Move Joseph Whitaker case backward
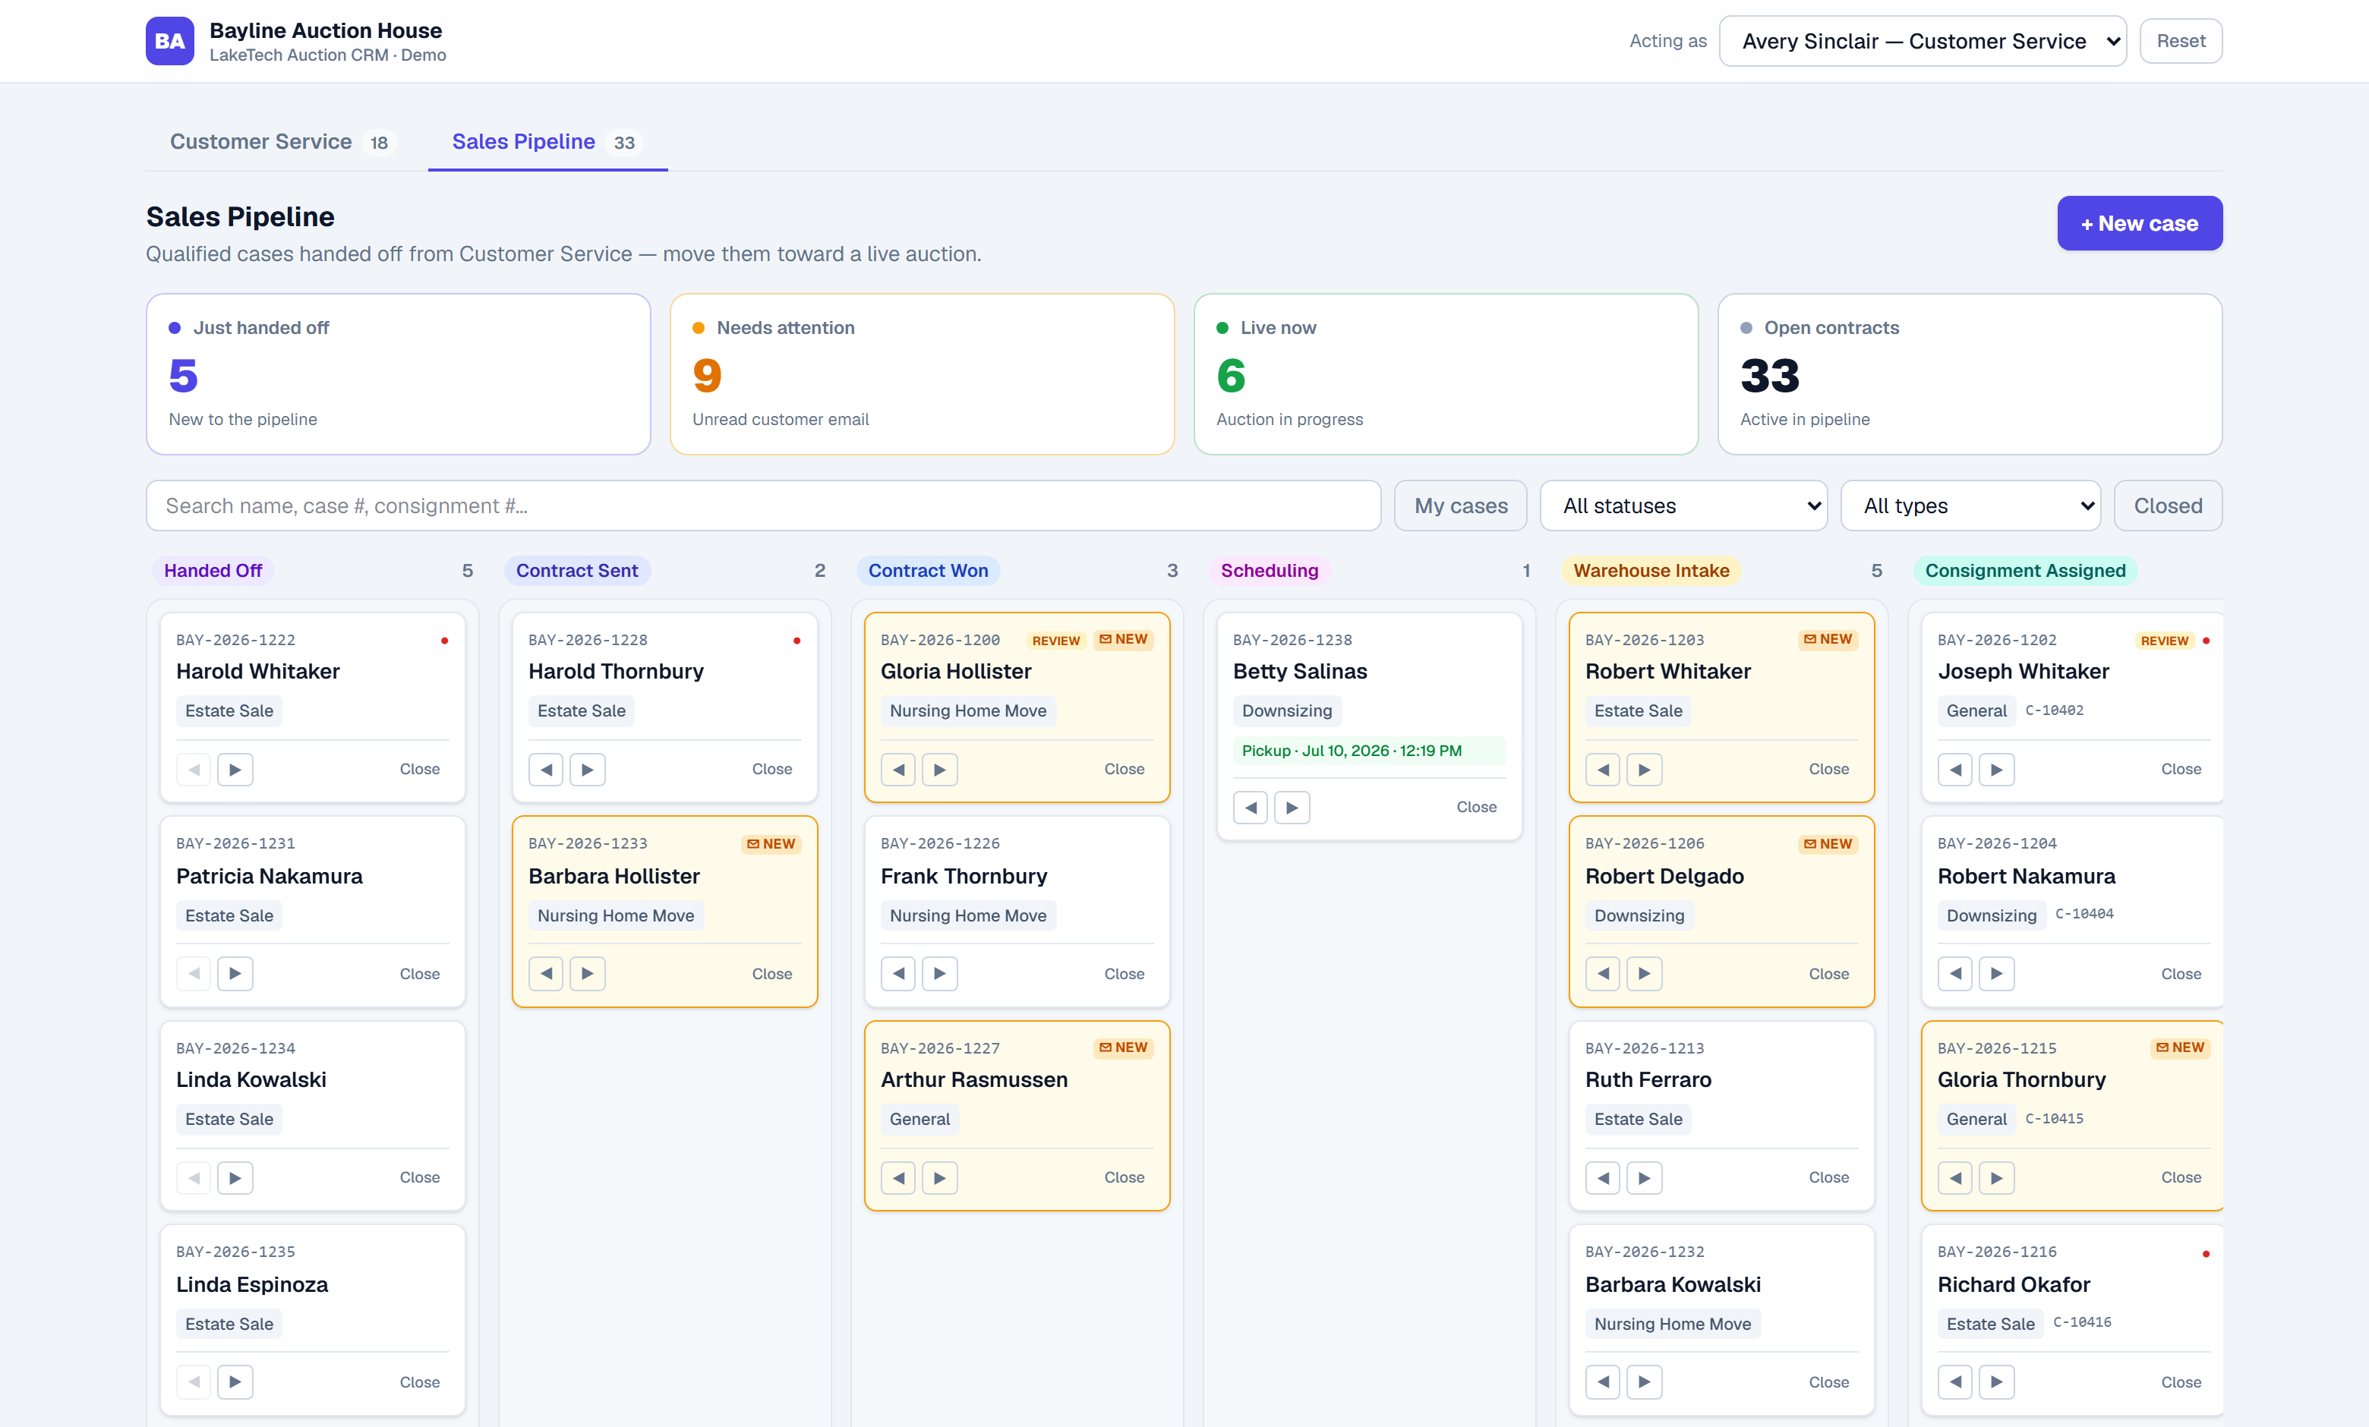The width and height of the screenshot is (2369, 1427). [x=1954, y=770]
